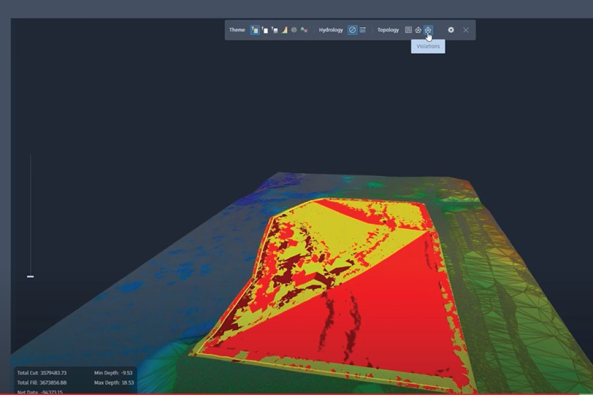593x395 pixels.
Task: Open visualization settings with gear icon
Action: (x=451, y=30)
